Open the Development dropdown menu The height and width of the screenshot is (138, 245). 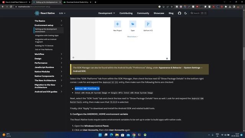(106, 13)
